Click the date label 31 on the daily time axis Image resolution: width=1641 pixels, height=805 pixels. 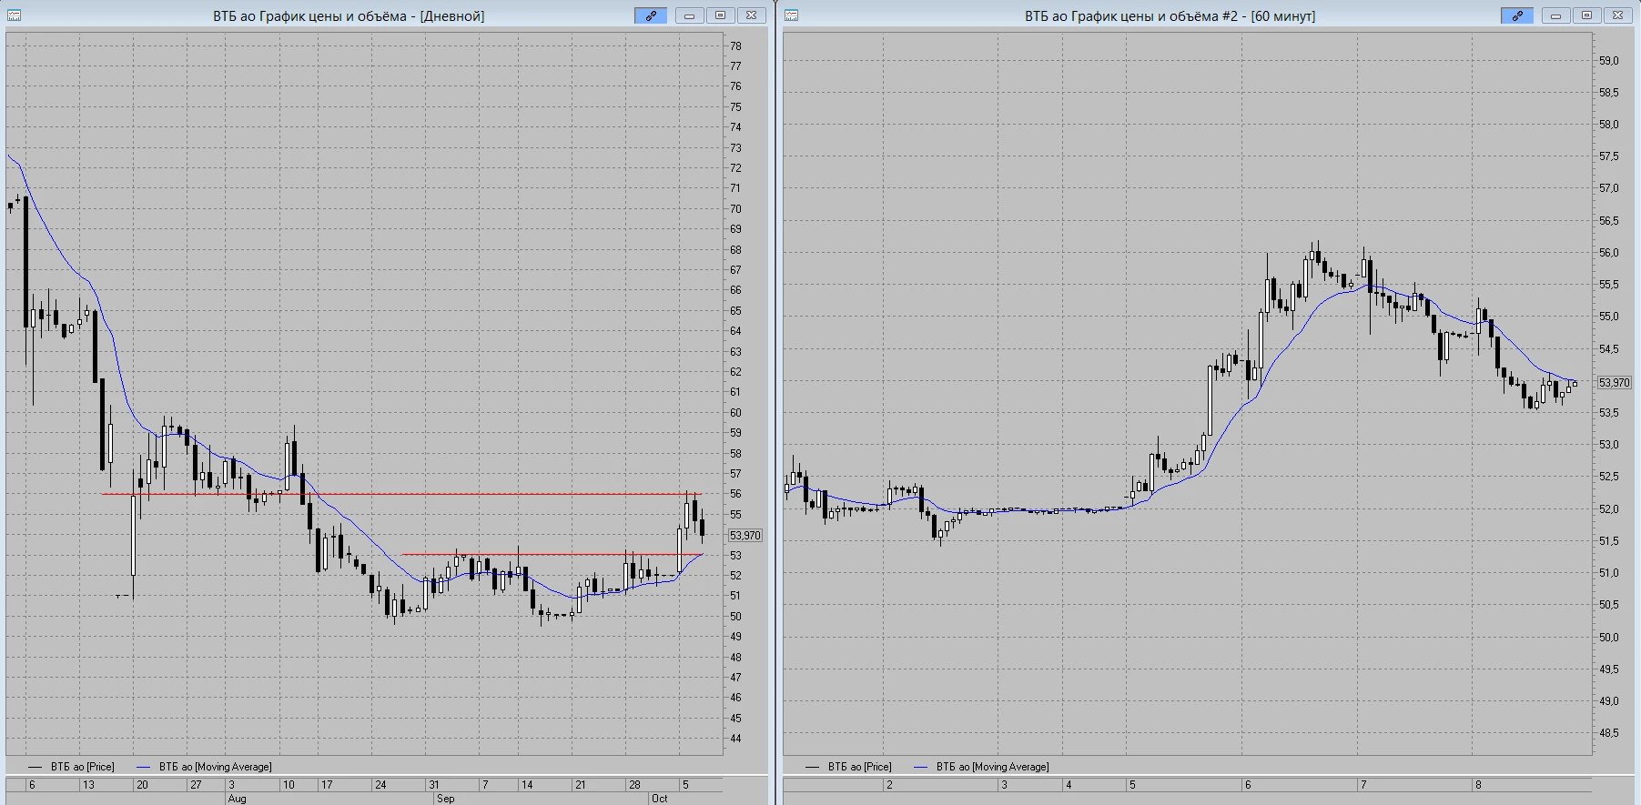click(434, 785)
